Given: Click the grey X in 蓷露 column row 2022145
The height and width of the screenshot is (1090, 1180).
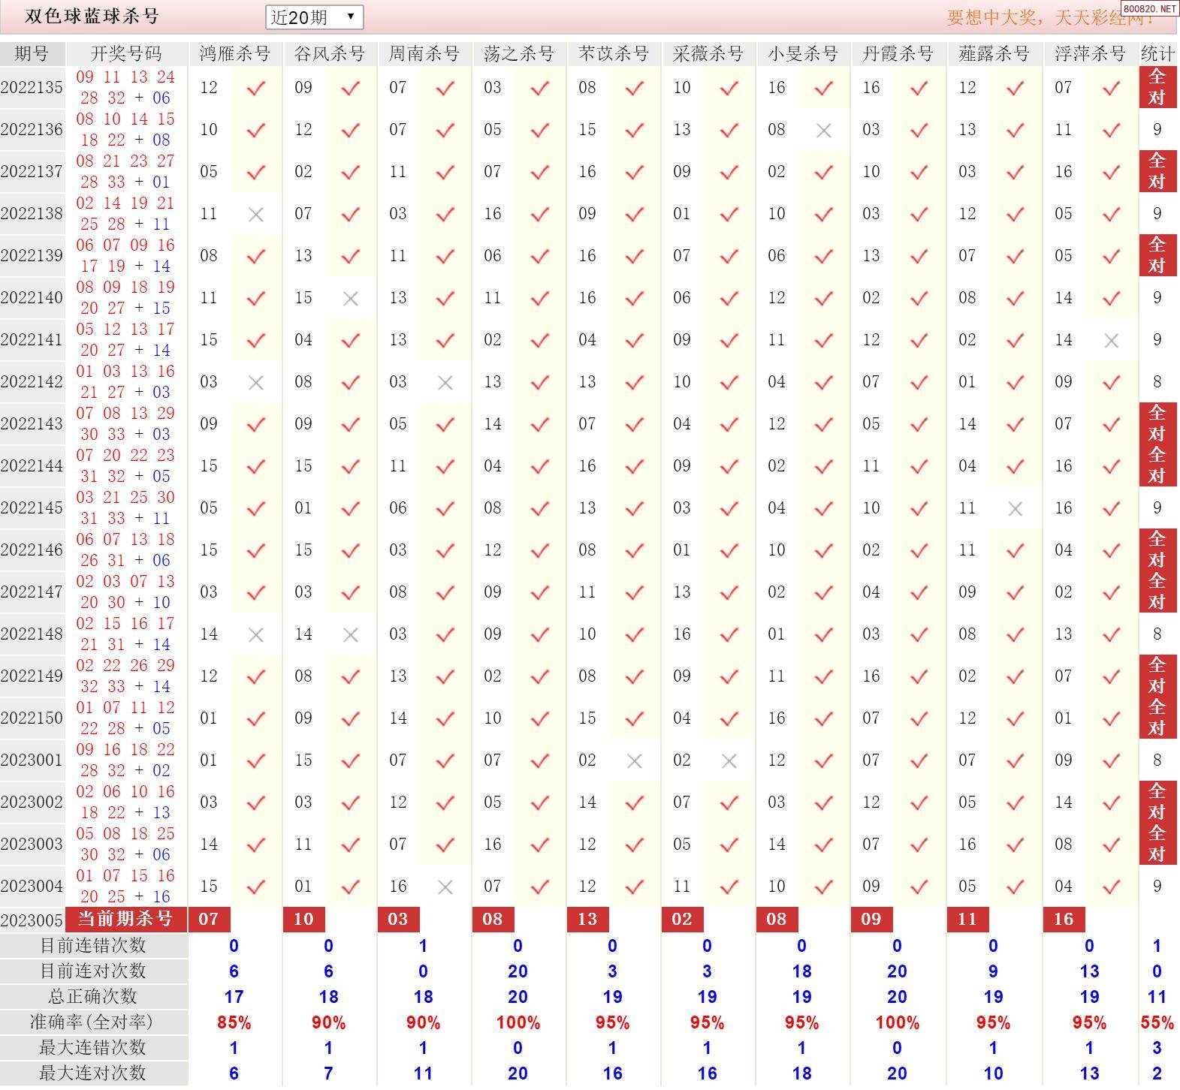Looking at the screenshot, I should pos(1016,509).
